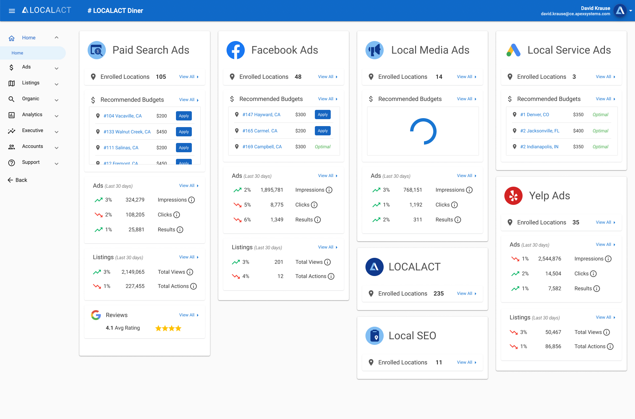Click the Local Service Ads Google Ads icon
This screenshot has height=419, width=635.
point(514,50)
